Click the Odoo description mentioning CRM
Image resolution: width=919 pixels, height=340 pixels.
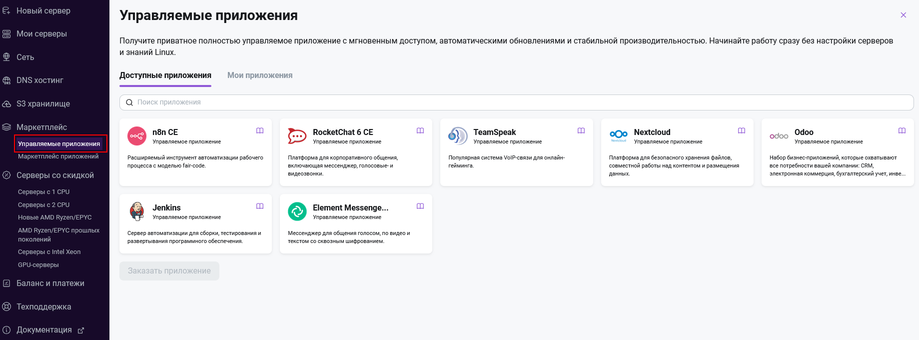coord(838,165)
